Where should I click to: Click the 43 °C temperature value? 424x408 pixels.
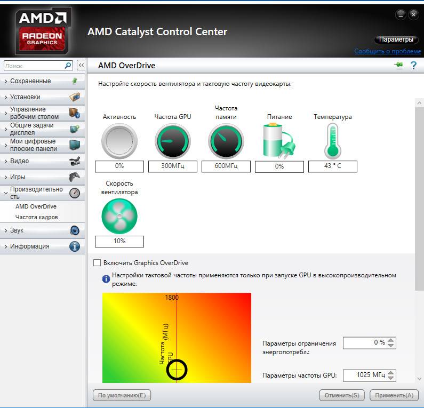tap(333, 166)
